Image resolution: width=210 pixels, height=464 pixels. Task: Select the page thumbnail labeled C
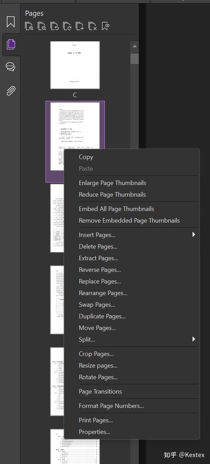tap(75, 65)
